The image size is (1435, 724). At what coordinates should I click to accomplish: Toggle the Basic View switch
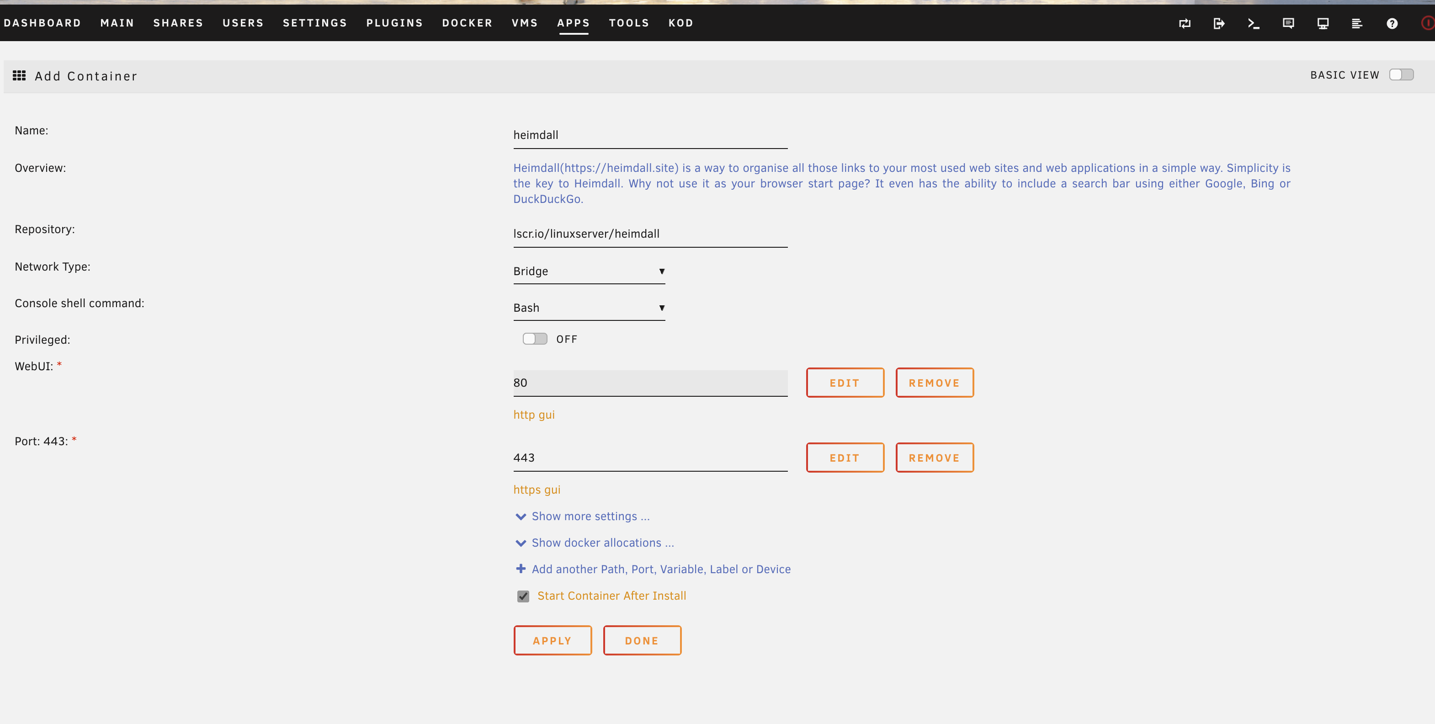tap(1401, 75)
